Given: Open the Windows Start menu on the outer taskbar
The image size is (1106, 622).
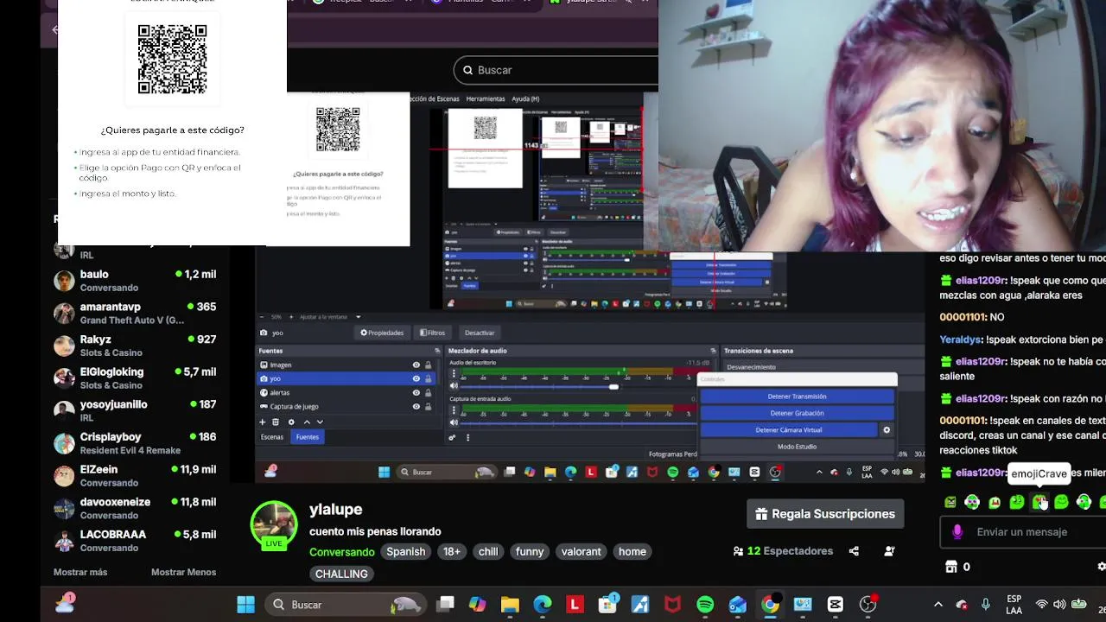Looking at the screenshot, I should click(x=246, y=605).
